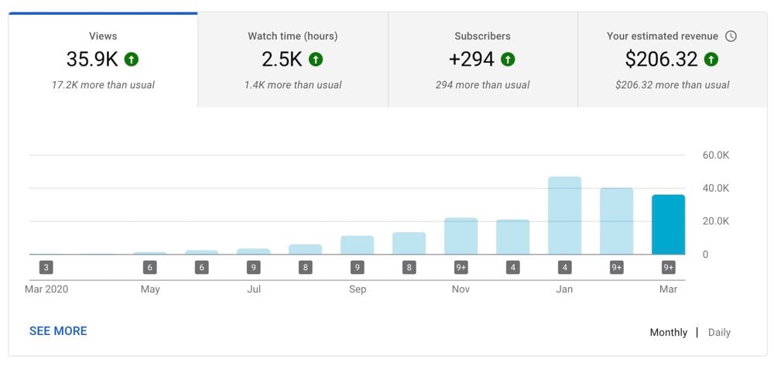Click the SEE MORE link

58,331
